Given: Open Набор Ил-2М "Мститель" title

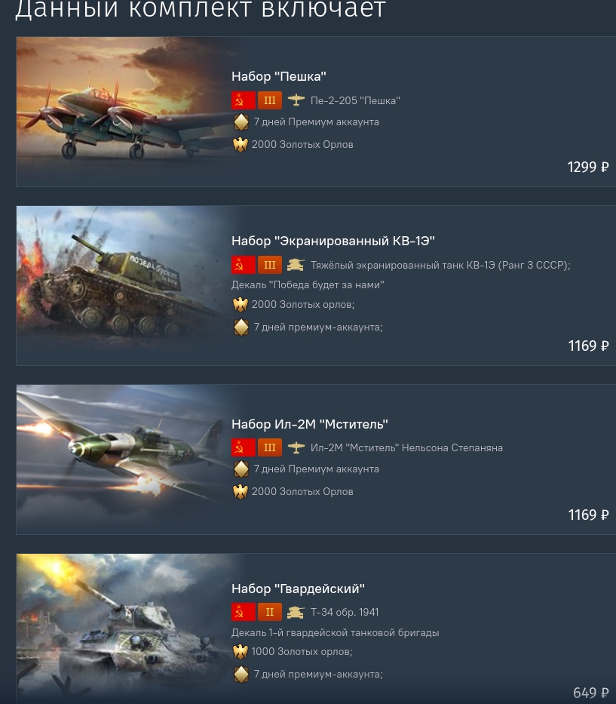Looking at the screenshot, I should click(310, 424).
